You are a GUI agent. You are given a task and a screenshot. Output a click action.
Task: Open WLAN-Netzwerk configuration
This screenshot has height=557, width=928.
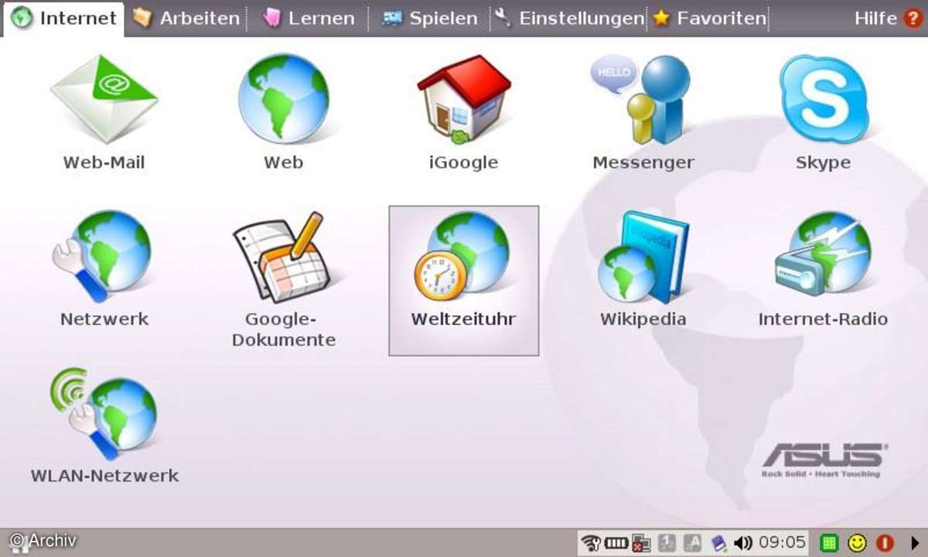click(x=104, y=425)
